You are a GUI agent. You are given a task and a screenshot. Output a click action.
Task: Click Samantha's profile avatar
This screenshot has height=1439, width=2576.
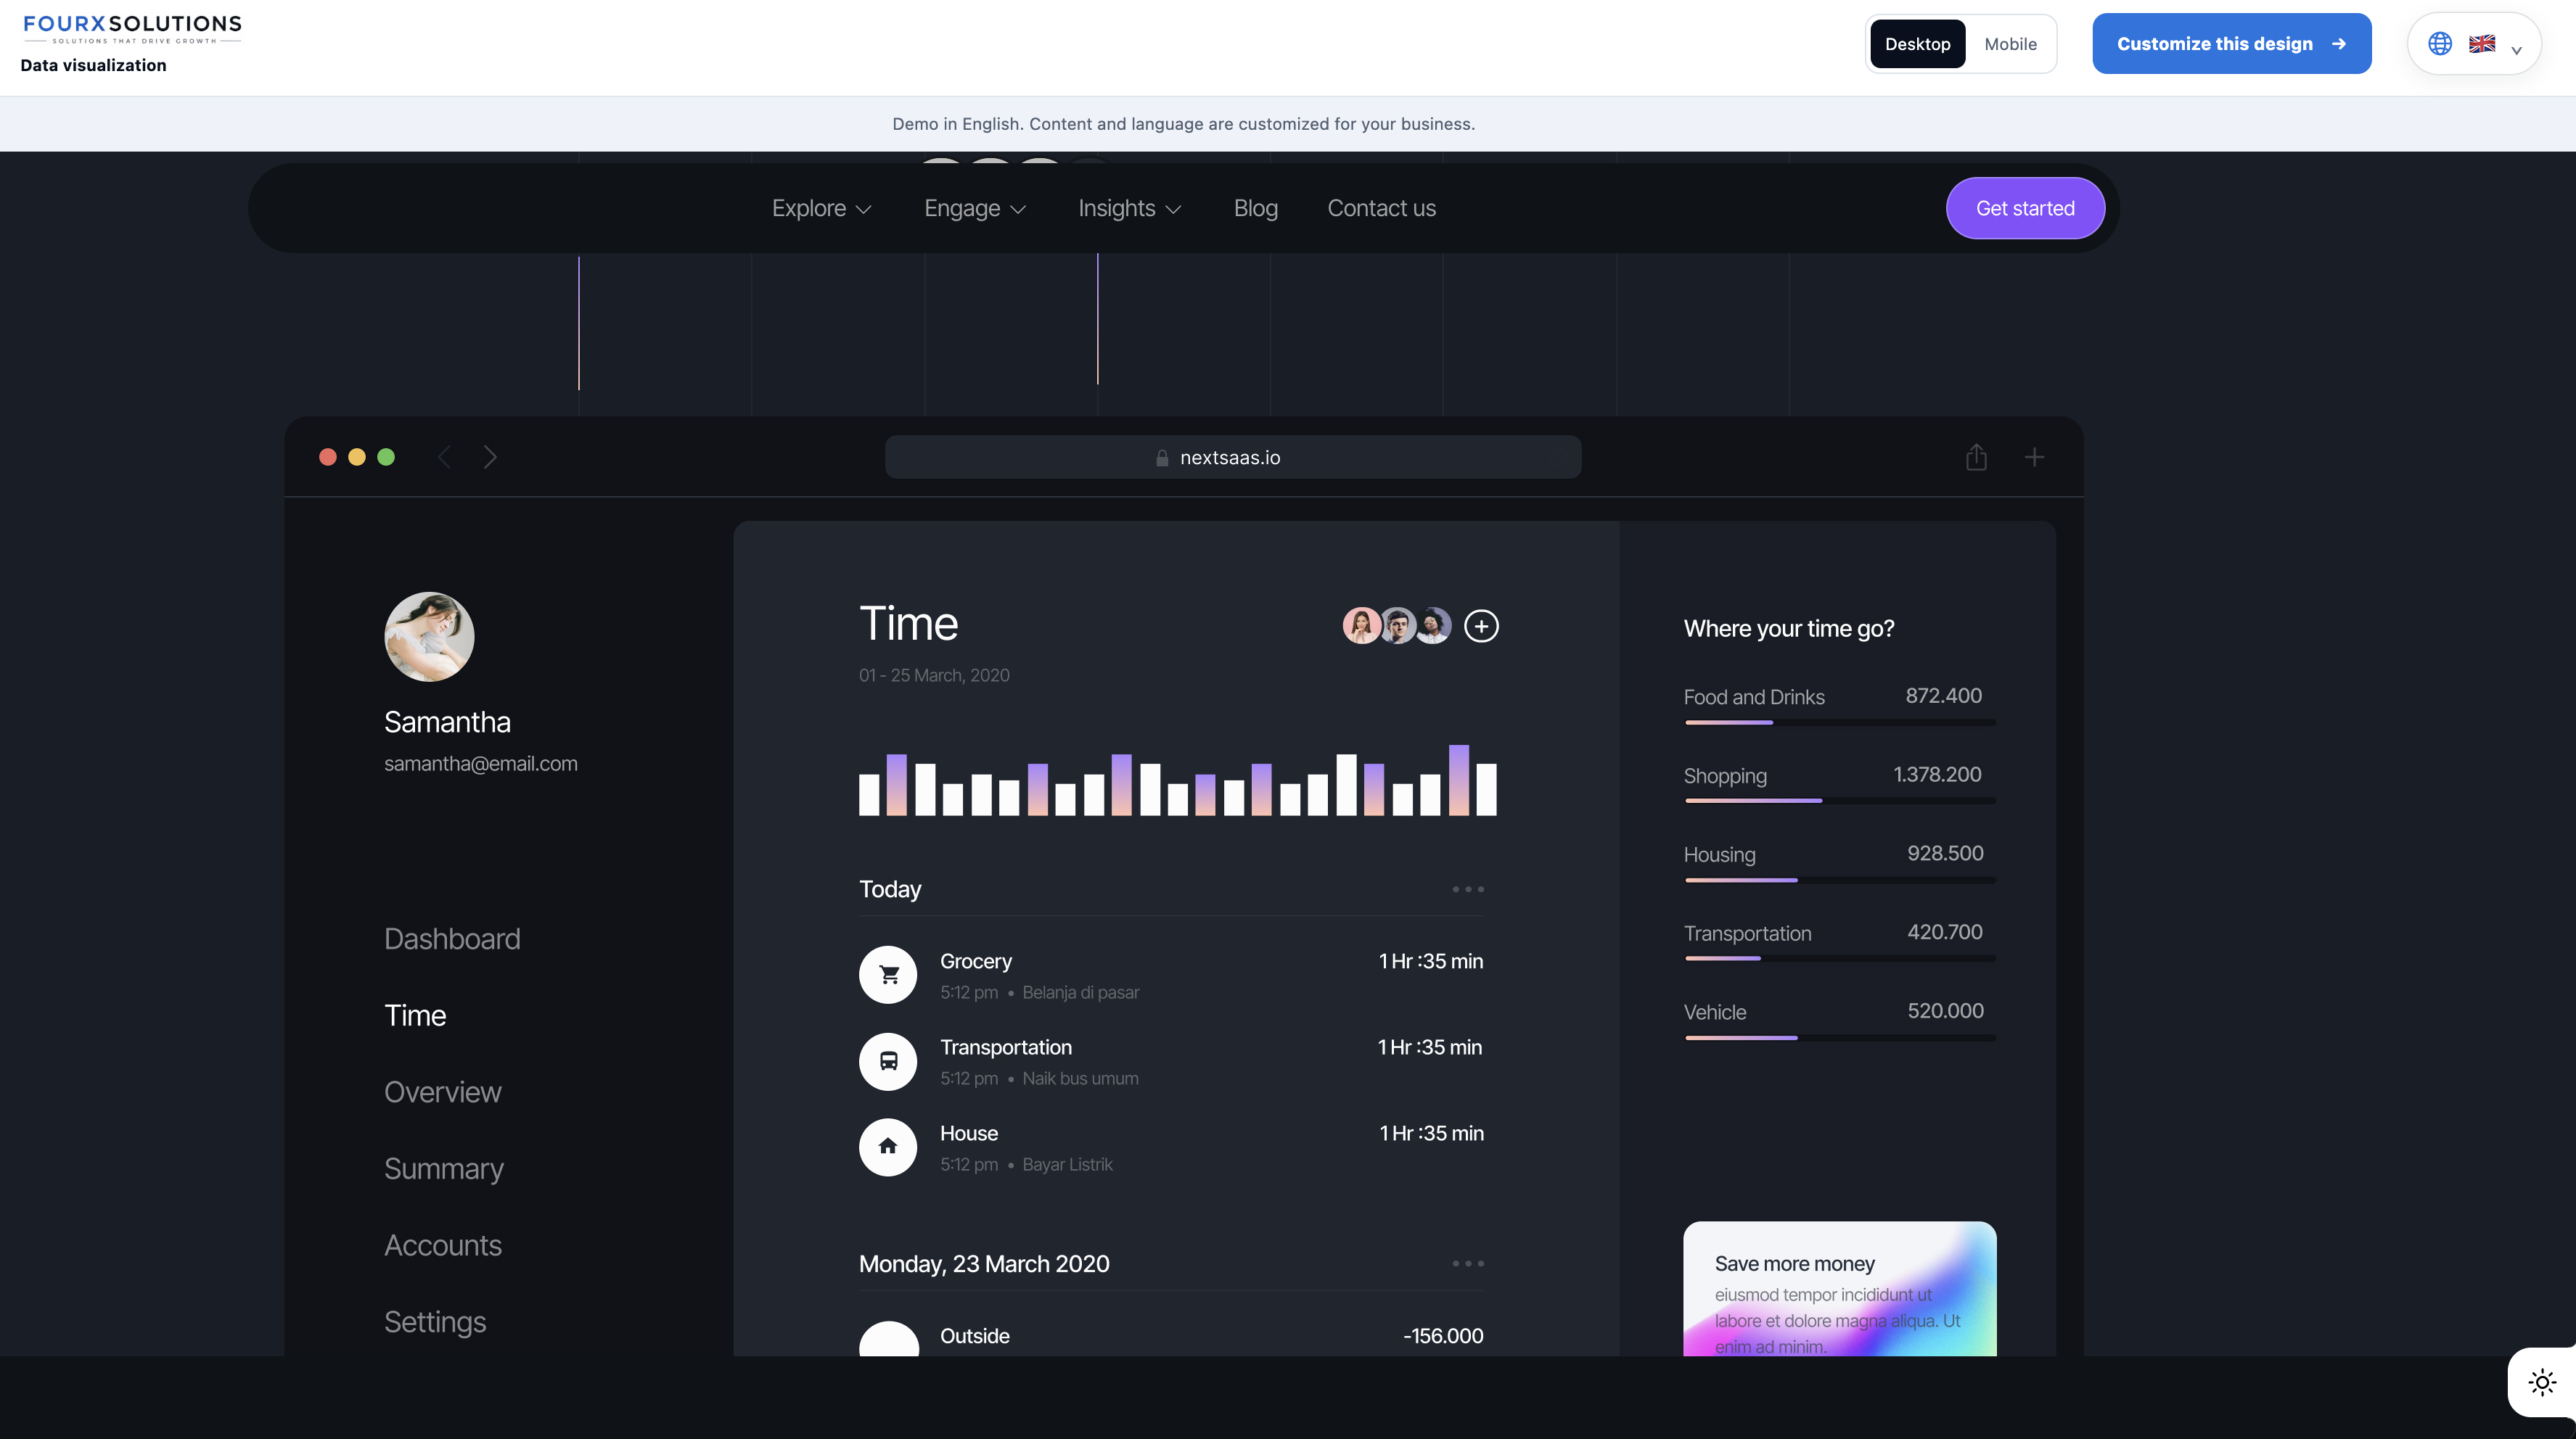pyautogui.click(x=429, y=637)
